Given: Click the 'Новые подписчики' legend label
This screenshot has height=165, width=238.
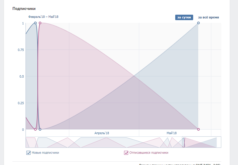Looking at the screenshot, I should [45, 153].
